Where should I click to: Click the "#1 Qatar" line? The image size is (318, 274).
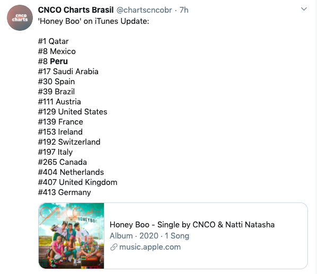[x=53, y=41]
